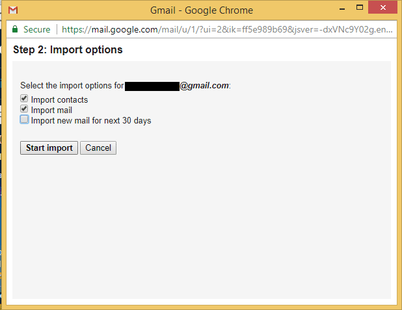Close the Gmail import popup window

coord(383,10)
